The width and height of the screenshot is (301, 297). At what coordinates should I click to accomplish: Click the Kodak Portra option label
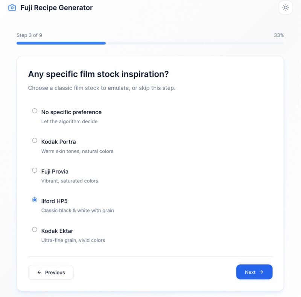click(x=58, y=142)
